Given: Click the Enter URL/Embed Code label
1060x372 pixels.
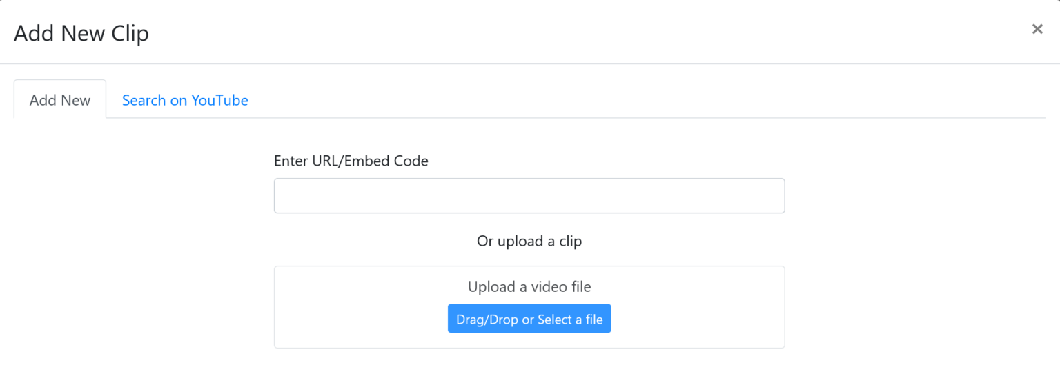Looking at the screenshot, I should pyautogui.click(x=351, y=161).
